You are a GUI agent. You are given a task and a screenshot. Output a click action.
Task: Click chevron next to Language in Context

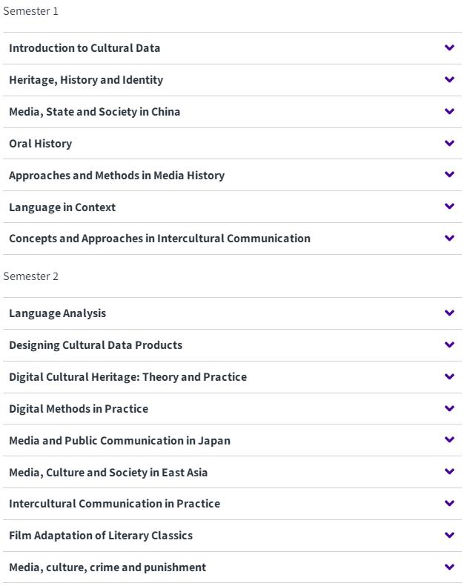[449, 206]
